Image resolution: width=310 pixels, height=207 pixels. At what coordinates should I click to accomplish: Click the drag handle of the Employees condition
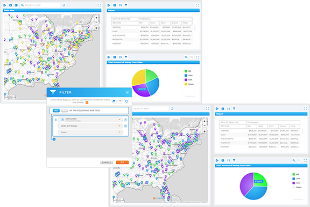(55, 120)
